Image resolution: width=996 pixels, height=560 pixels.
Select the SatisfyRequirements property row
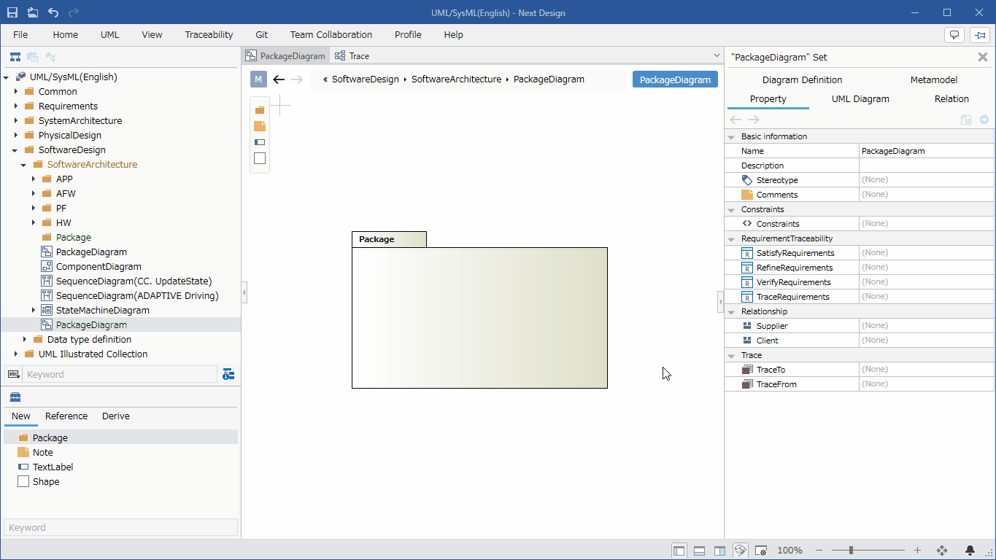click(860, 253)
